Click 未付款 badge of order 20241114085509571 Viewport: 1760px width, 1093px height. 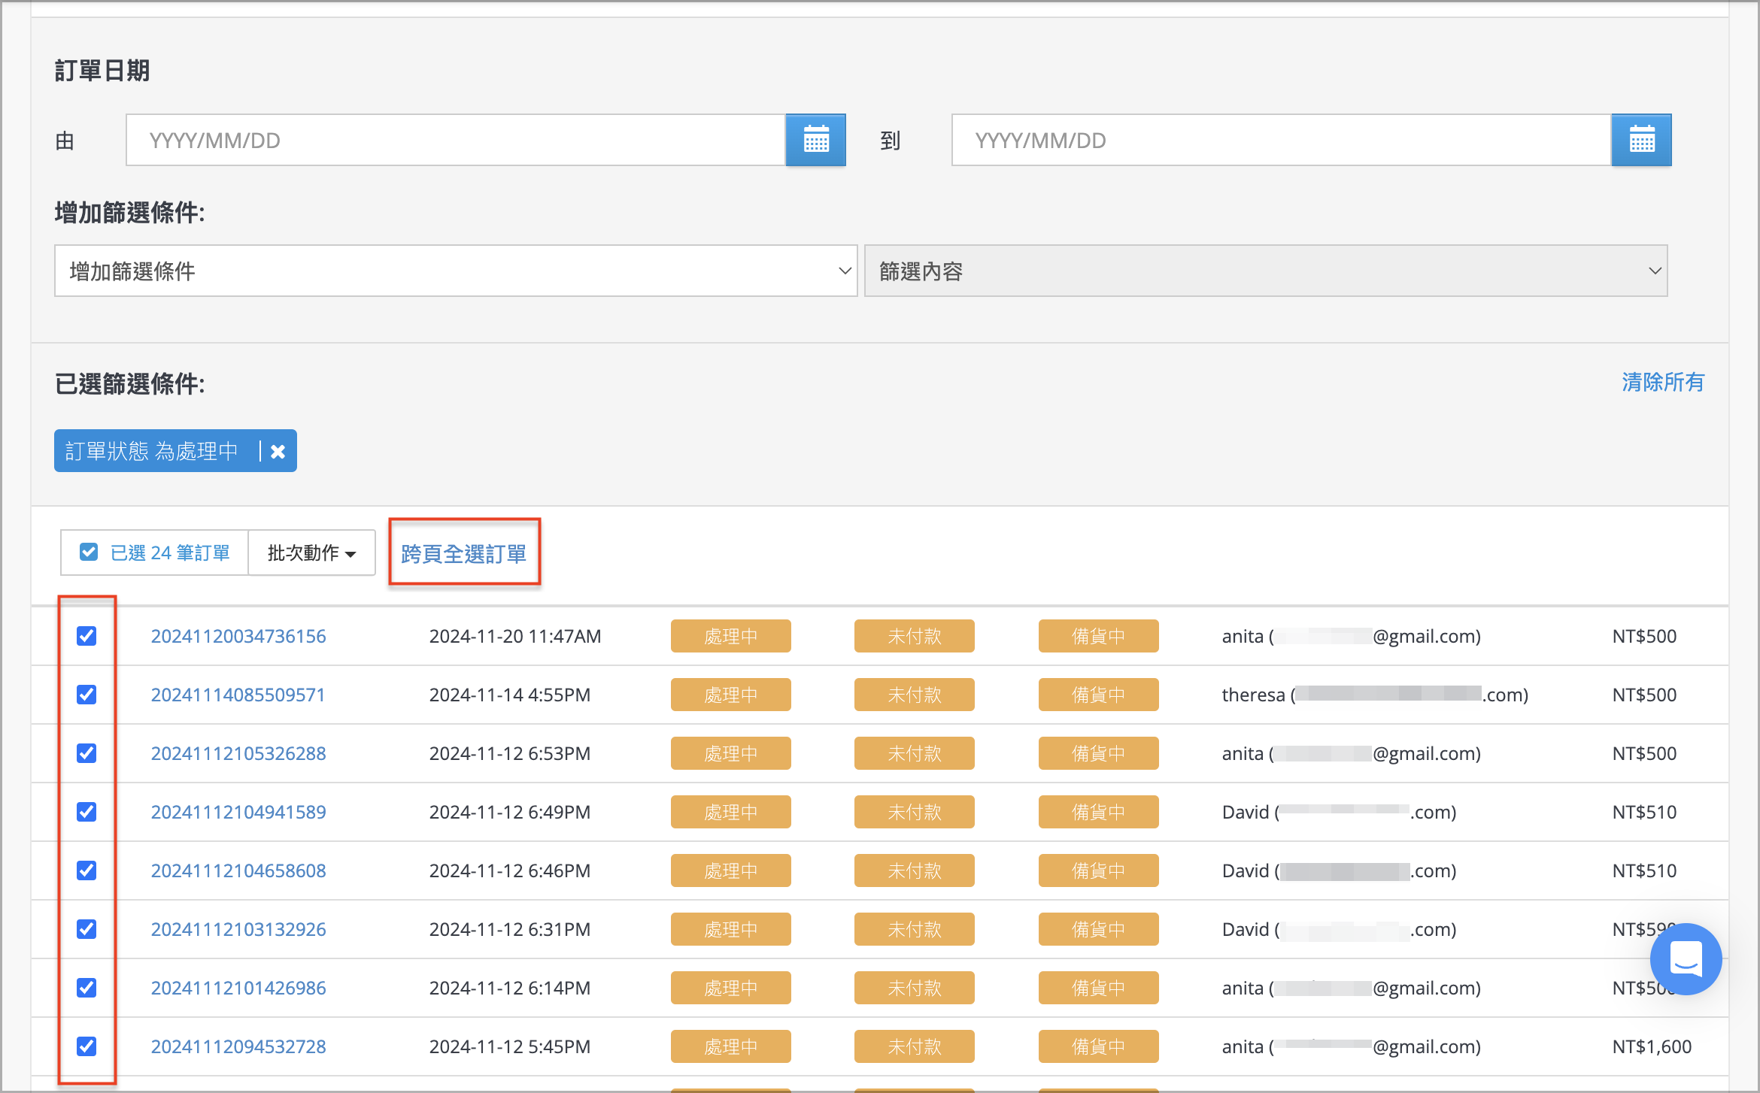click(x=915, y=695)
